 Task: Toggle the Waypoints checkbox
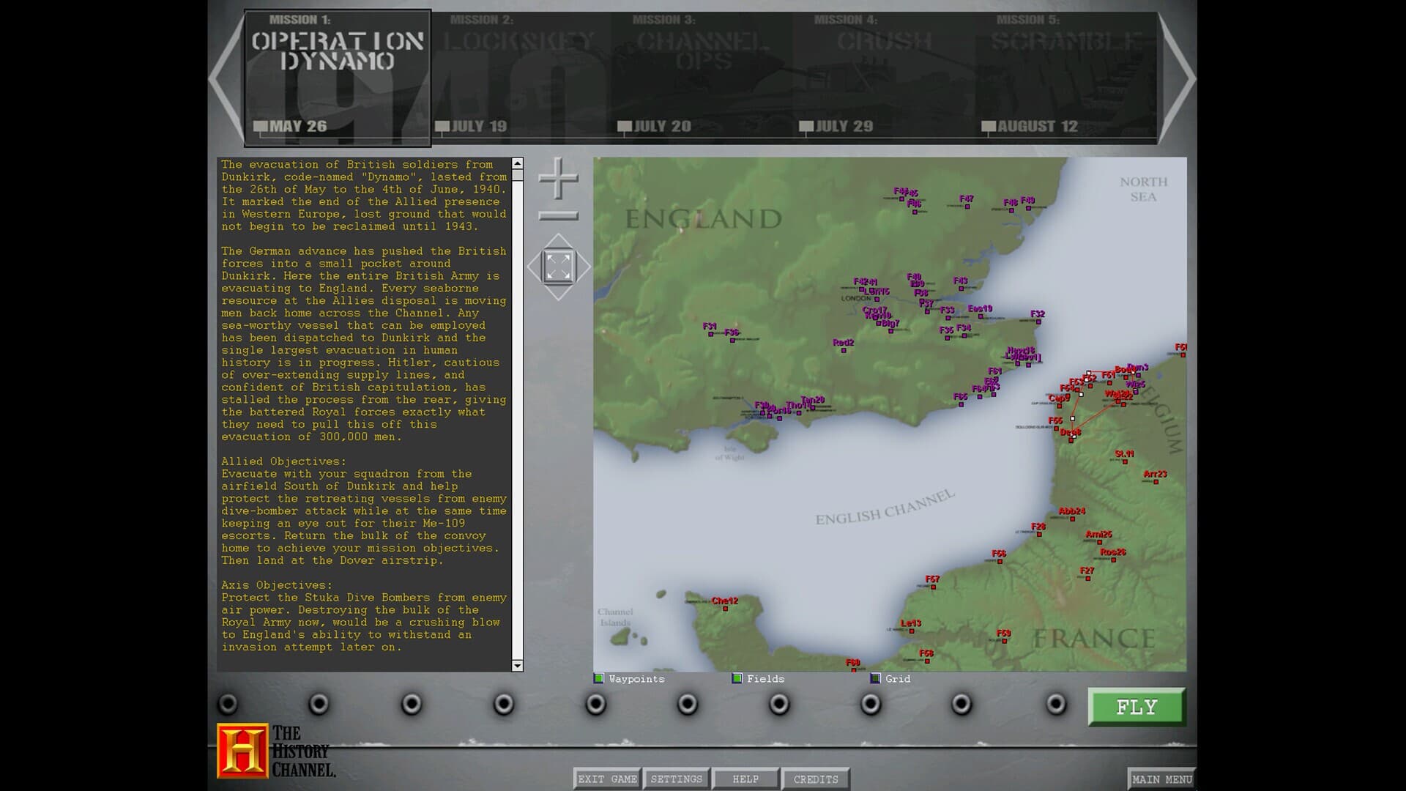(598, 678)
